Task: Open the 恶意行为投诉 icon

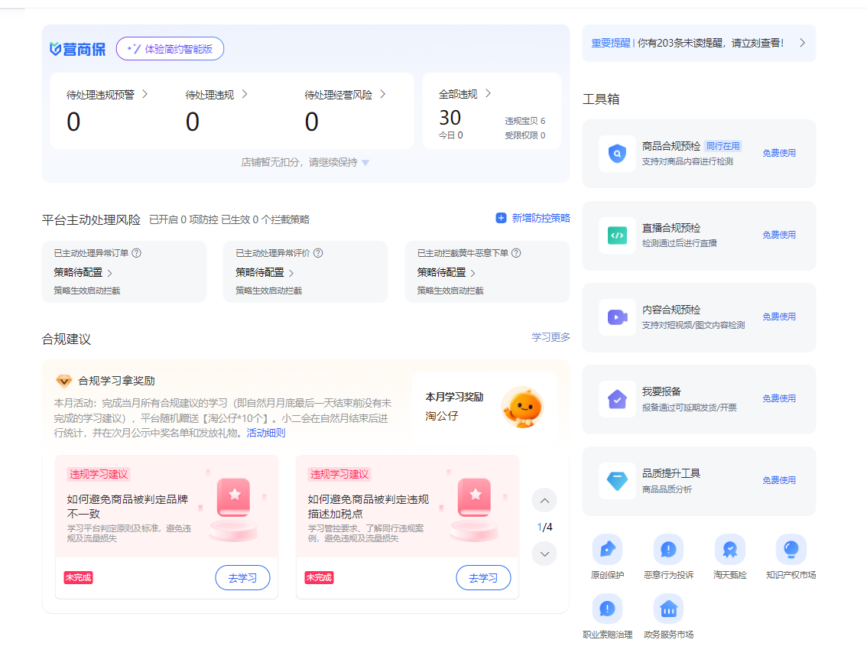Action: pos(668,549)
